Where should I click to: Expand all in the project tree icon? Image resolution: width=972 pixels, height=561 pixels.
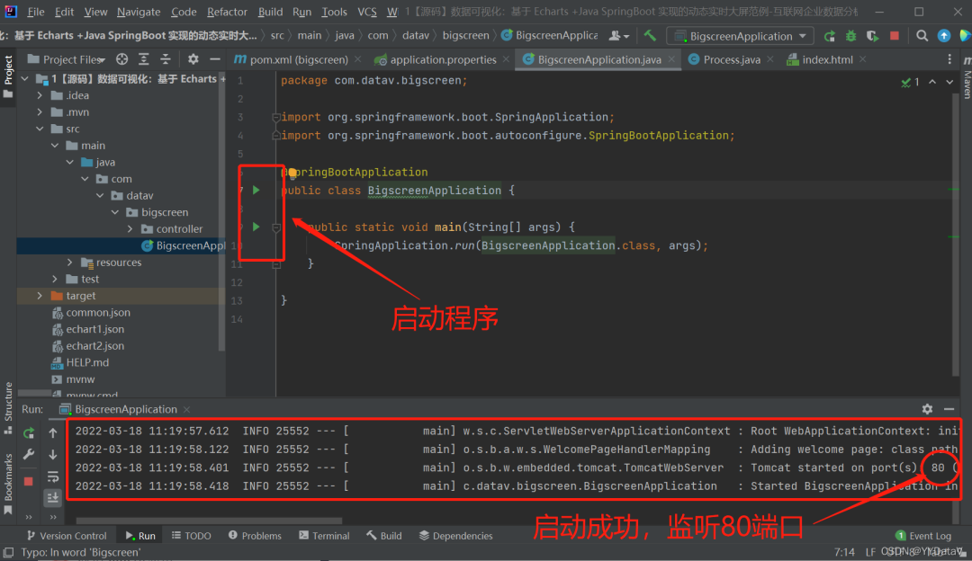click(144, 59)
